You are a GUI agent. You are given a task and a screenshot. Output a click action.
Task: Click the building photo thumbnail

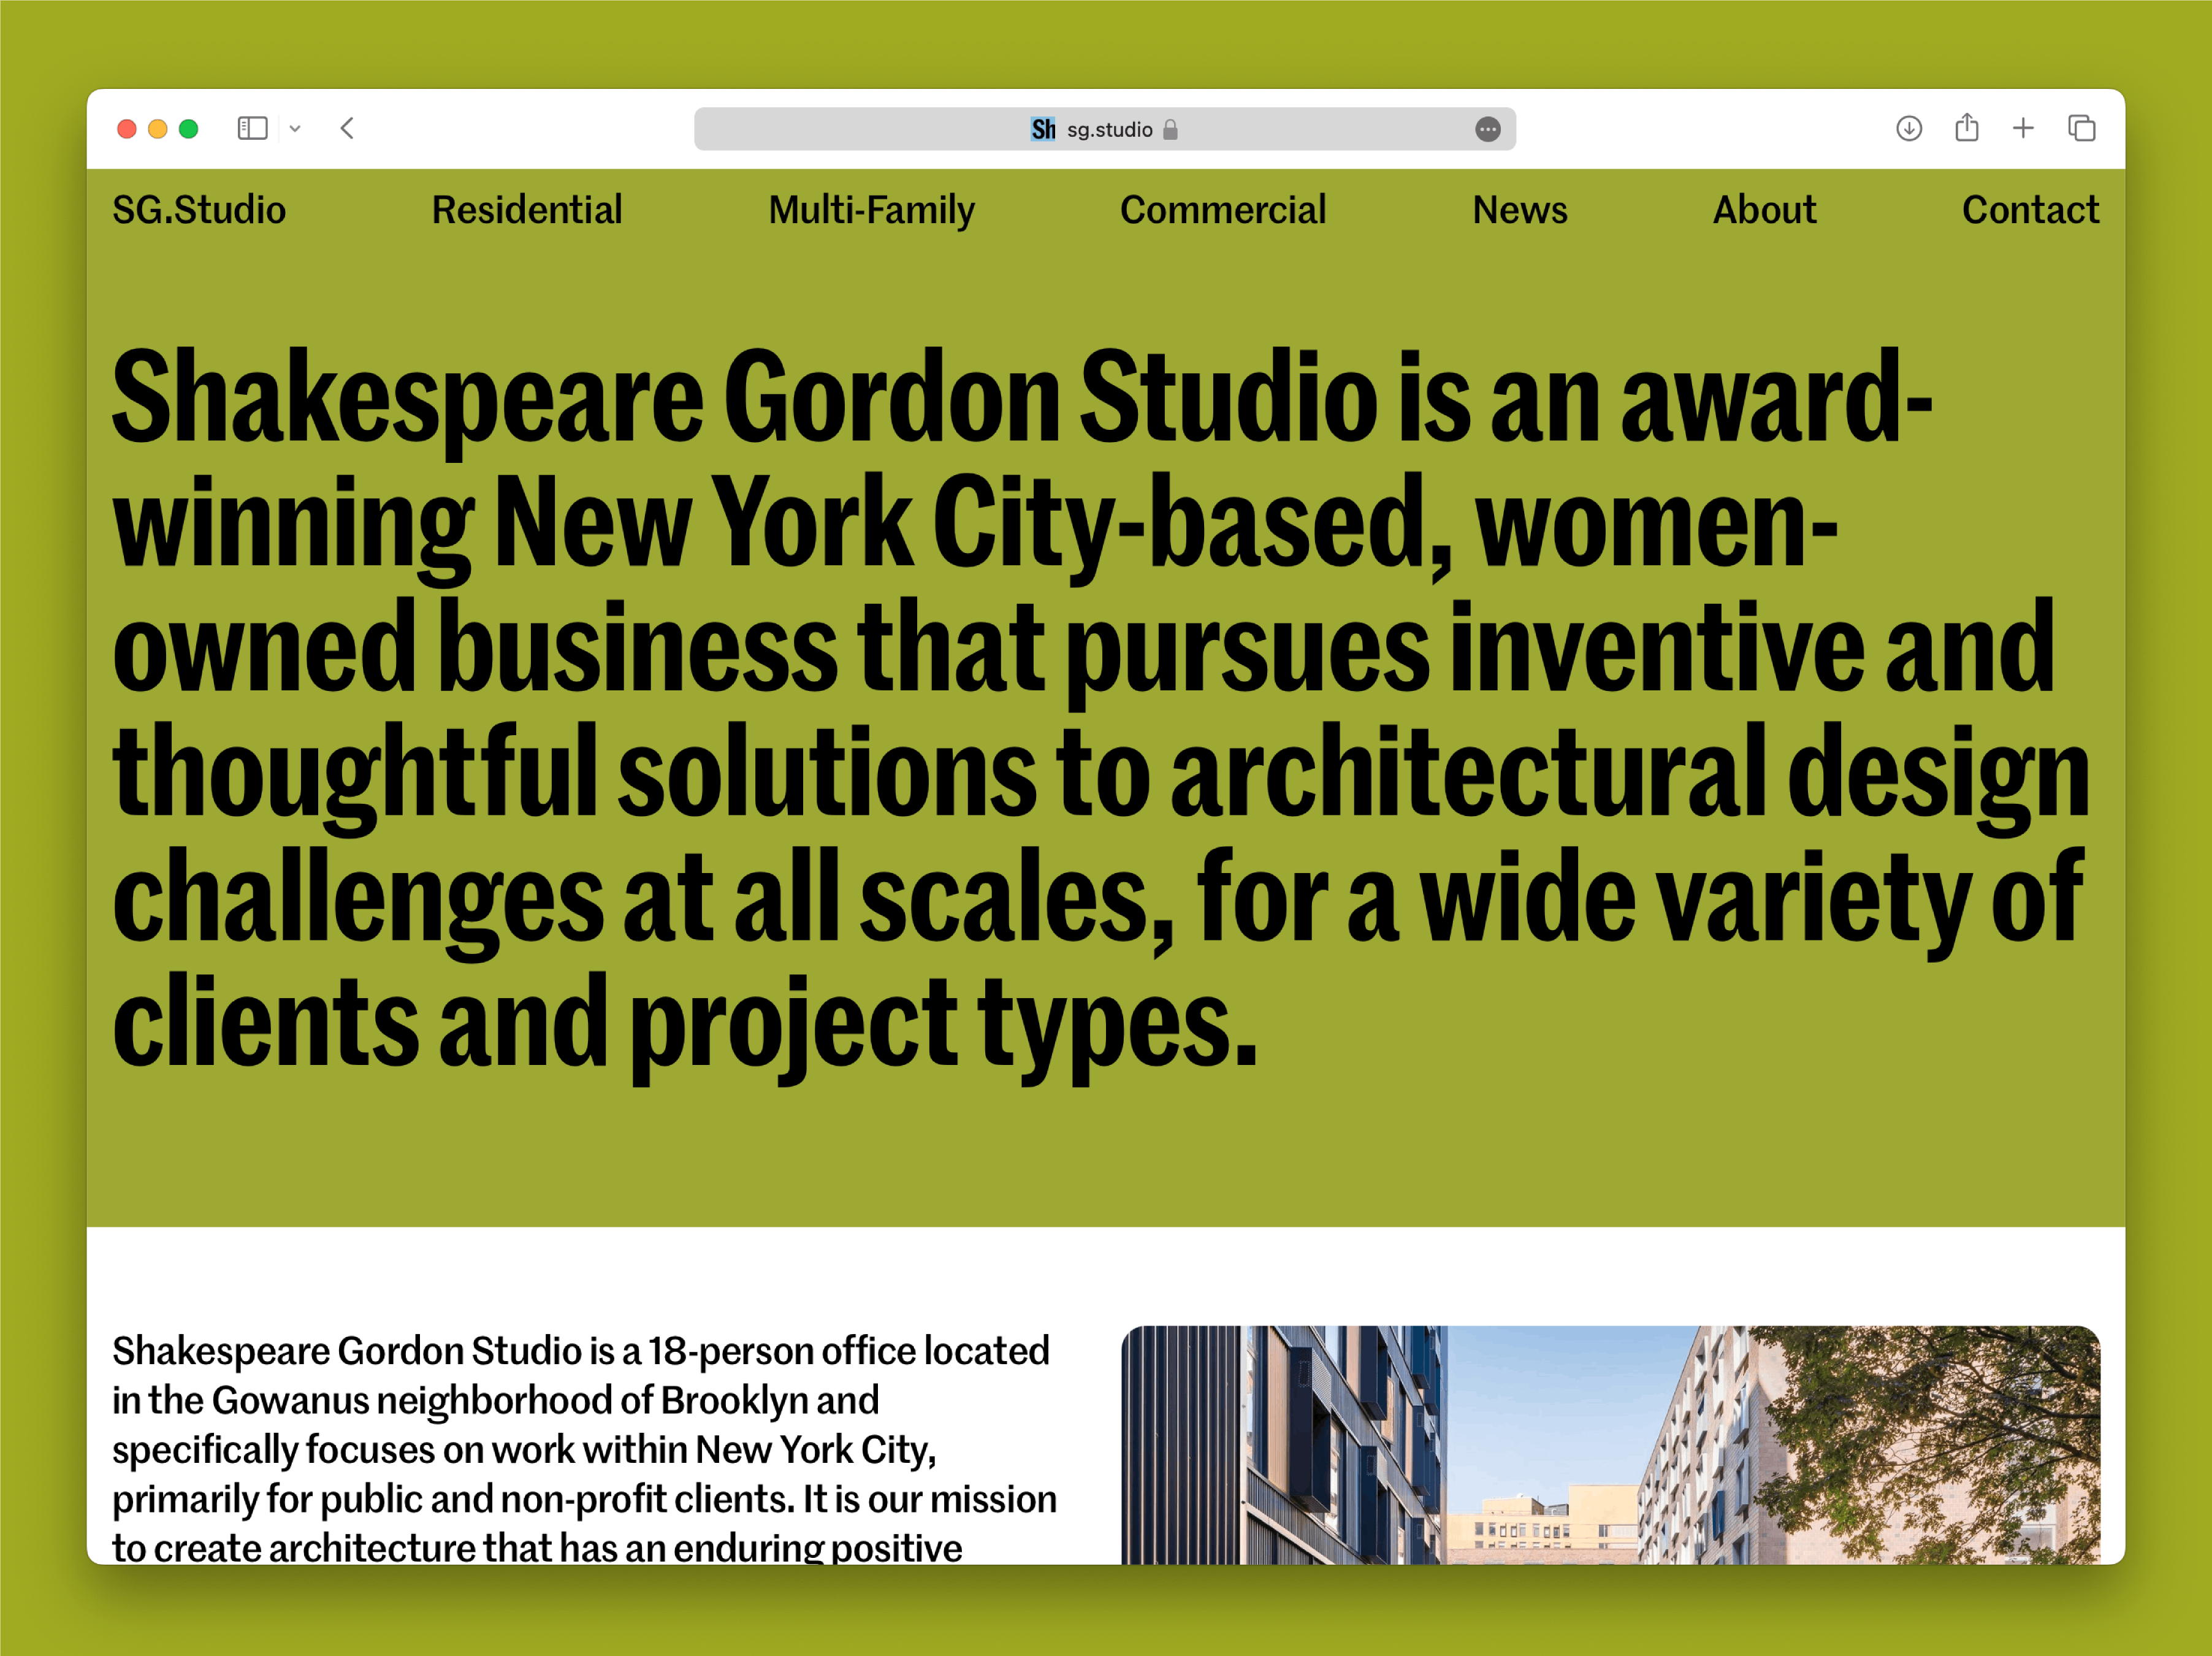[1610, 1444]
